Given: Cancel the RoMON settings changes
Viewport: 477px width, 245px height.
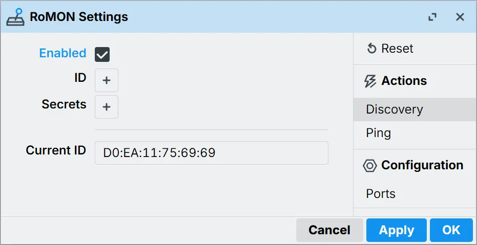Looking at the screenshot, I should click(329, 230).
